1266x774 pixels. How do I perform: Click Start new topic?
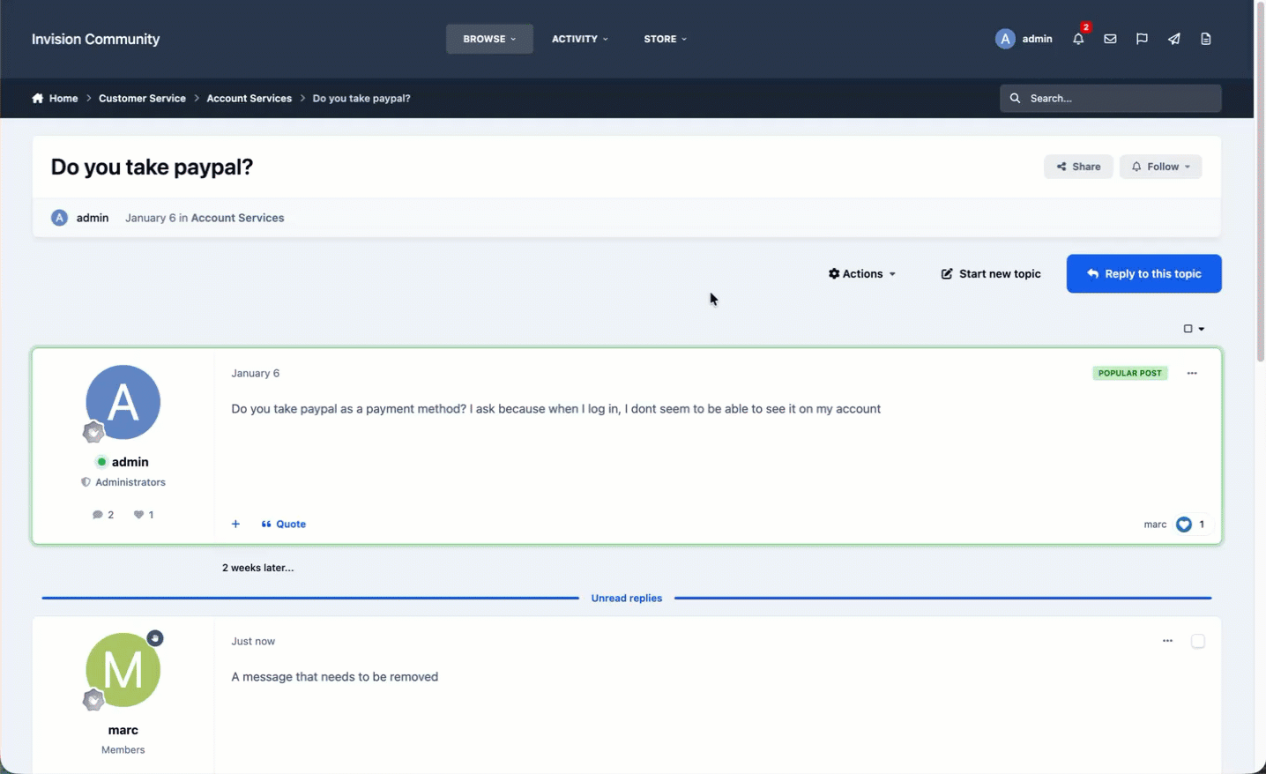tap(991, 274)
